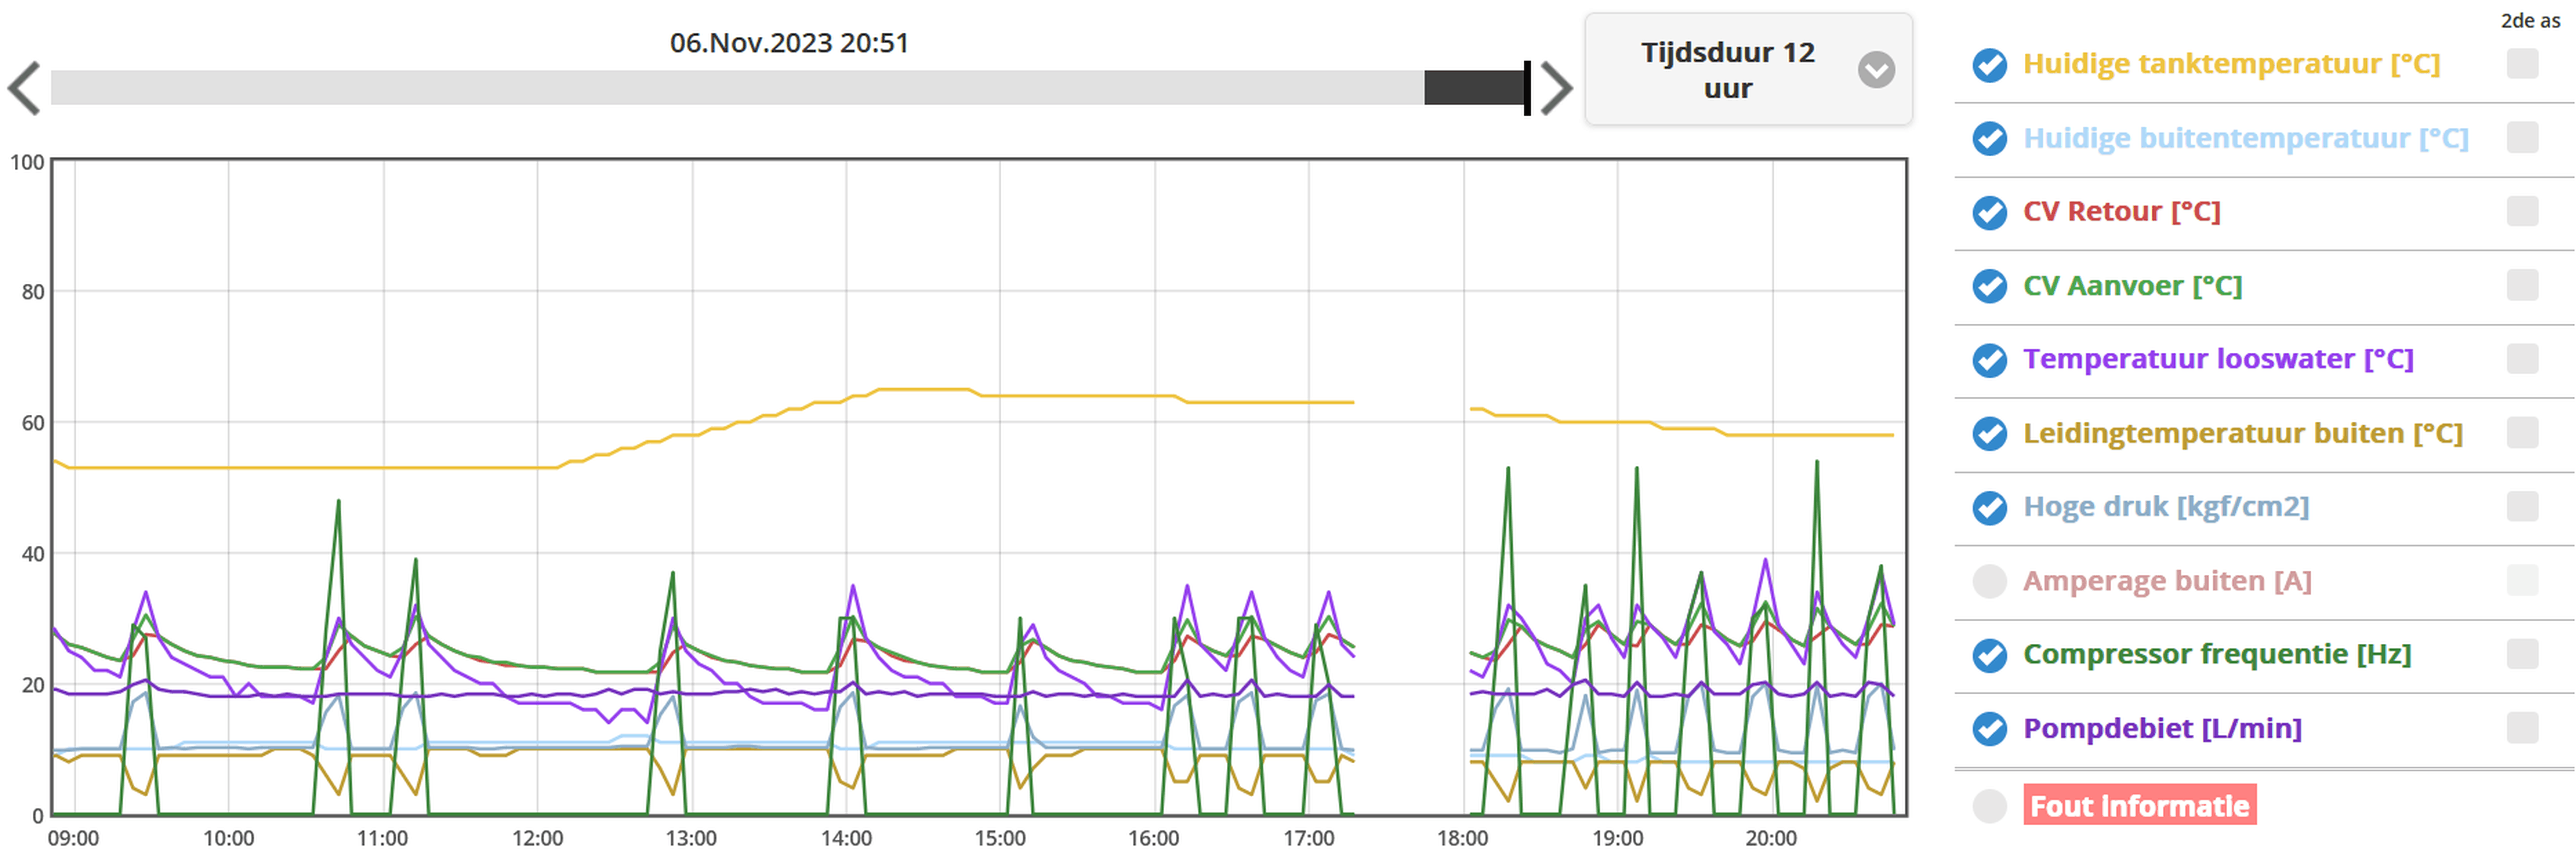
Task: Set CV Aanvoer to second axis checkbox
Action: coord(2522,286)
